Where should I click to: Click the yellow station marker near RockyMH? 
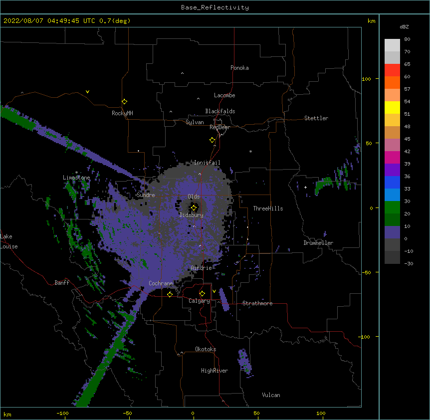click(x=124, y=102)
